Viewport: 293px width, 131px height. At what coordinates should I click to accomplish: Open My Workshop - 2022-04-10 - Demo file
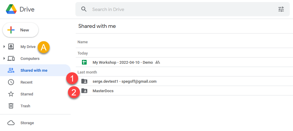point(123,62)
